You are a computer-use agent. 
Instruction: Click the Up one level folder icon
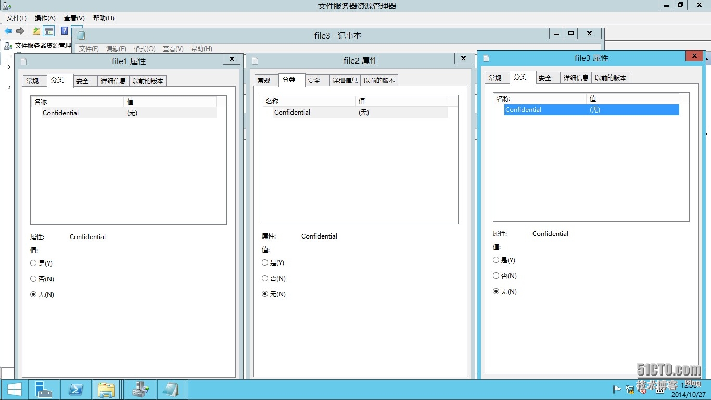(x=36, y=31)
